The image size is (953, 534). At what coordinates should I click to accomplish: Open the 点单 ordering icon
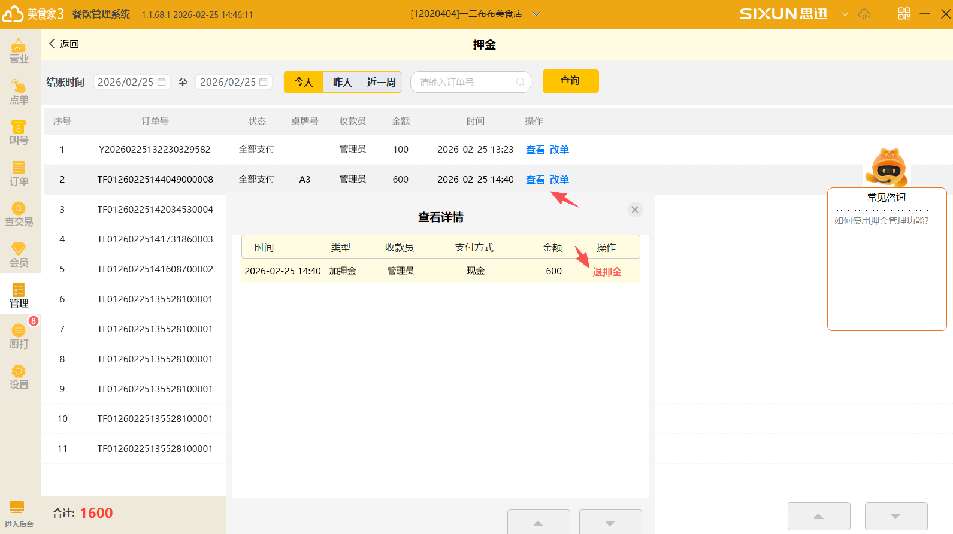(19, 92)
